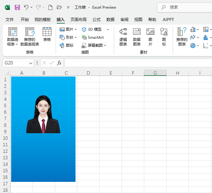Insert a 表格 table
Viewport: 212px width, 193px height.
tap(47, 34)
